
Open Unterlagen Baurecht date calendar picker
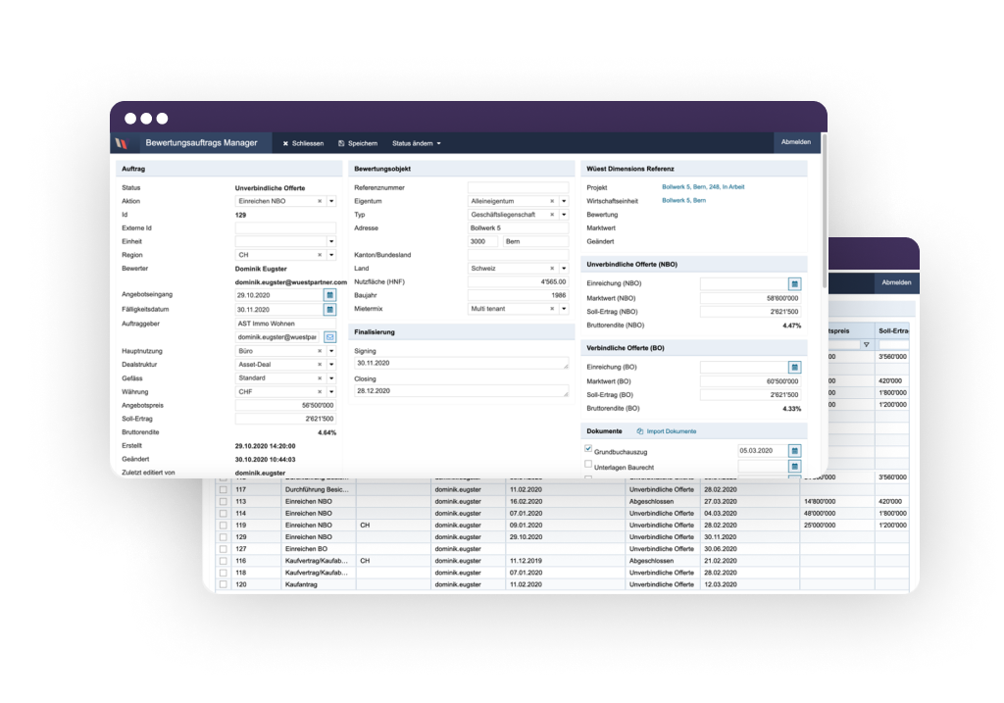tap(794, 467)
